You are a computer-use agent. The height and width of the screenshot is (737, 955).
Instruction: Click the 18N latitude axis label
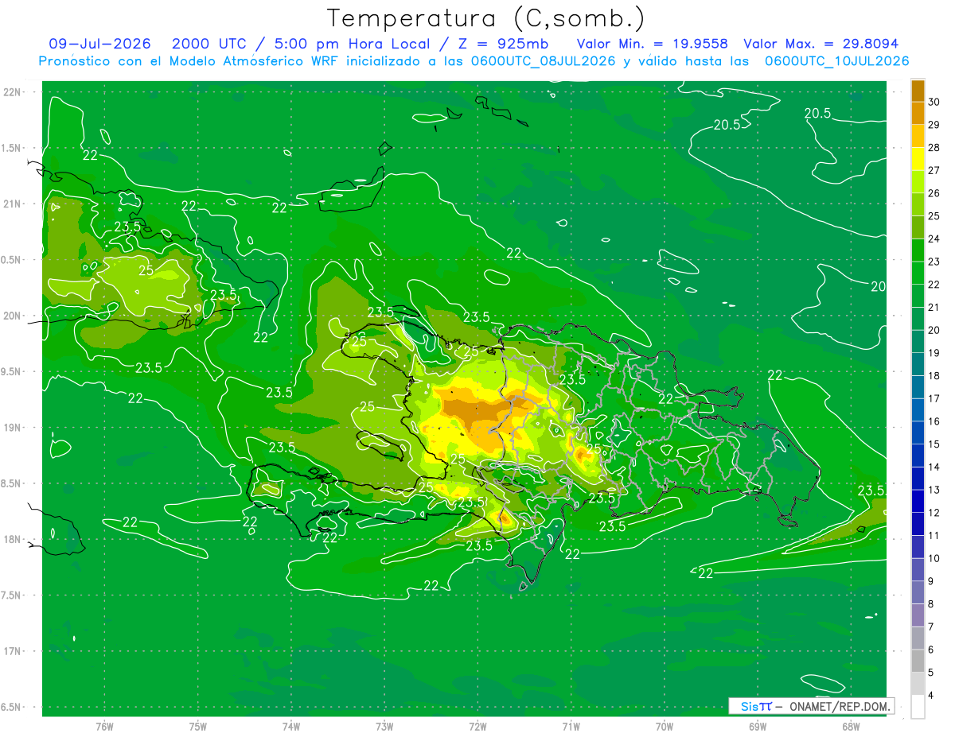tap(13, 539)
